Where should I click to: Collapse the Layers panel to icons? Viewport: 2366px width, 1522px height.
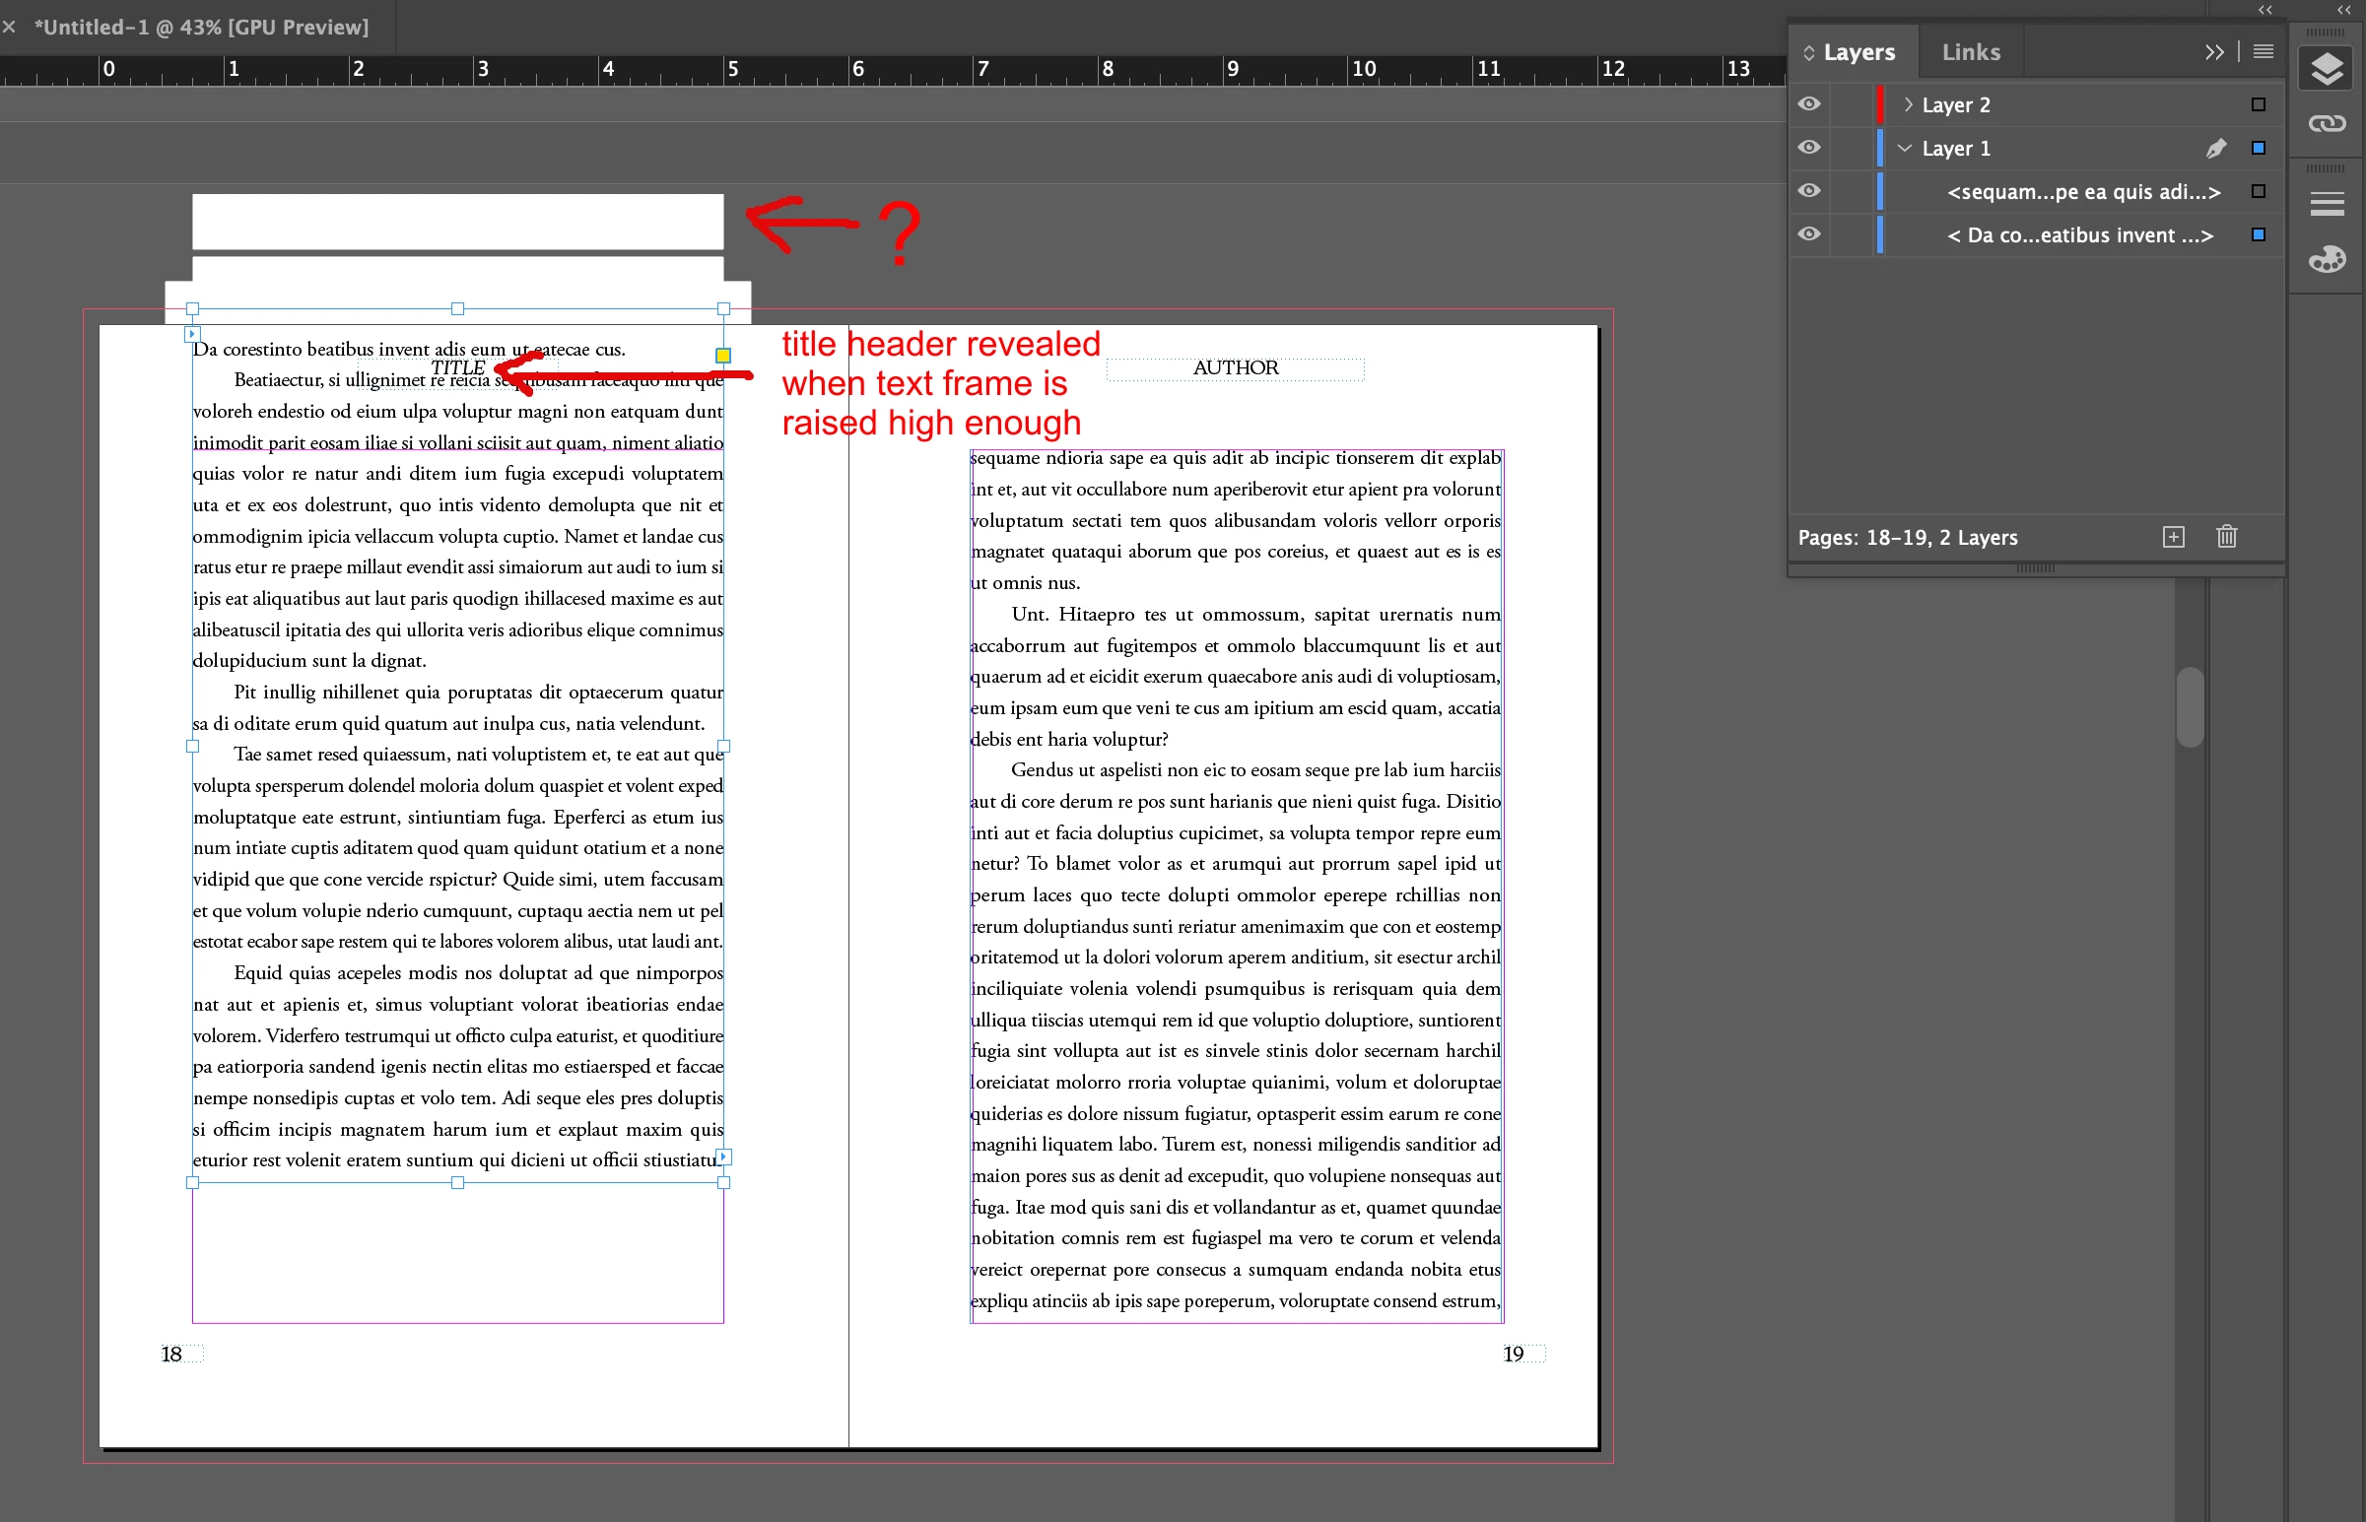[x=2214, y=51]
